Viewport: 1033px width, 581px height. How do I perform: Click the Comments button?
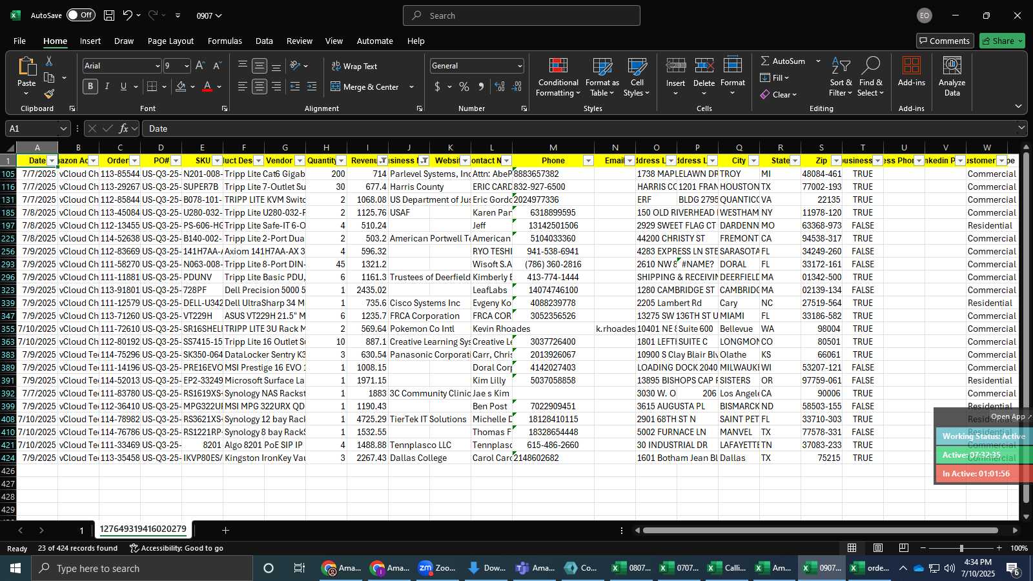(x=945, y=41)
